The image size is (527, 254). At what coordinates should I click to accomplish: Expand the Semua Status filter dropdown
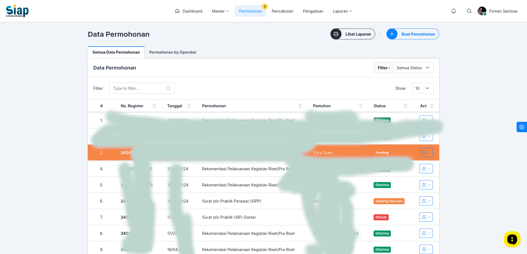(x=413, y=68)
